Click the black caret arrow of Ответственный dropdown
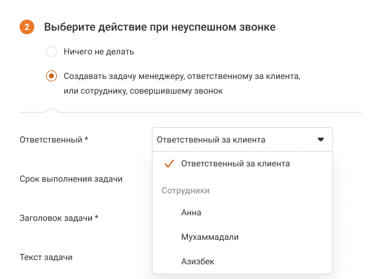This screenshot has width=382, height=279. tap(321, 139)
